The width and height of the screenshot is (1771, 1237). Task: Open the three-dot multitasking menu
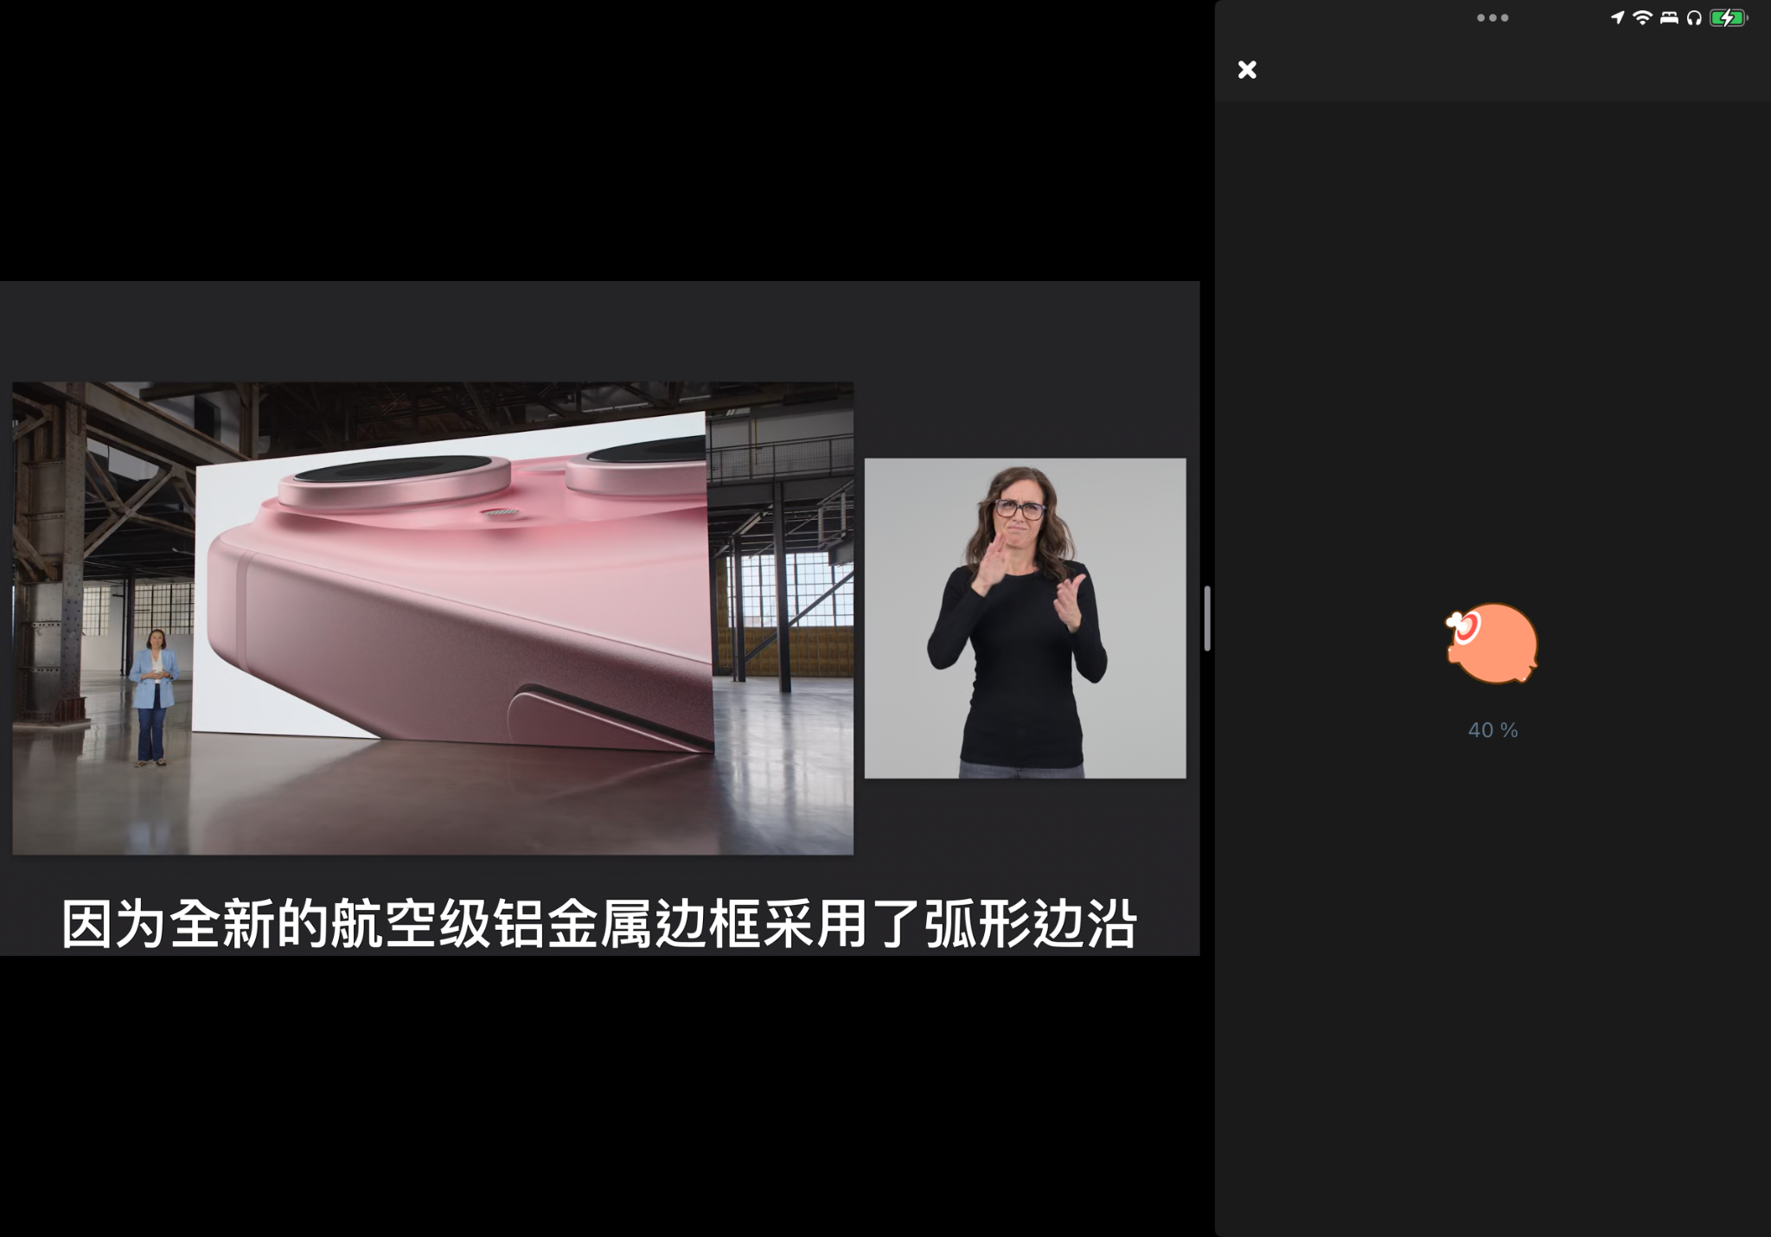pyautogui.click(x=1493, y=17)
